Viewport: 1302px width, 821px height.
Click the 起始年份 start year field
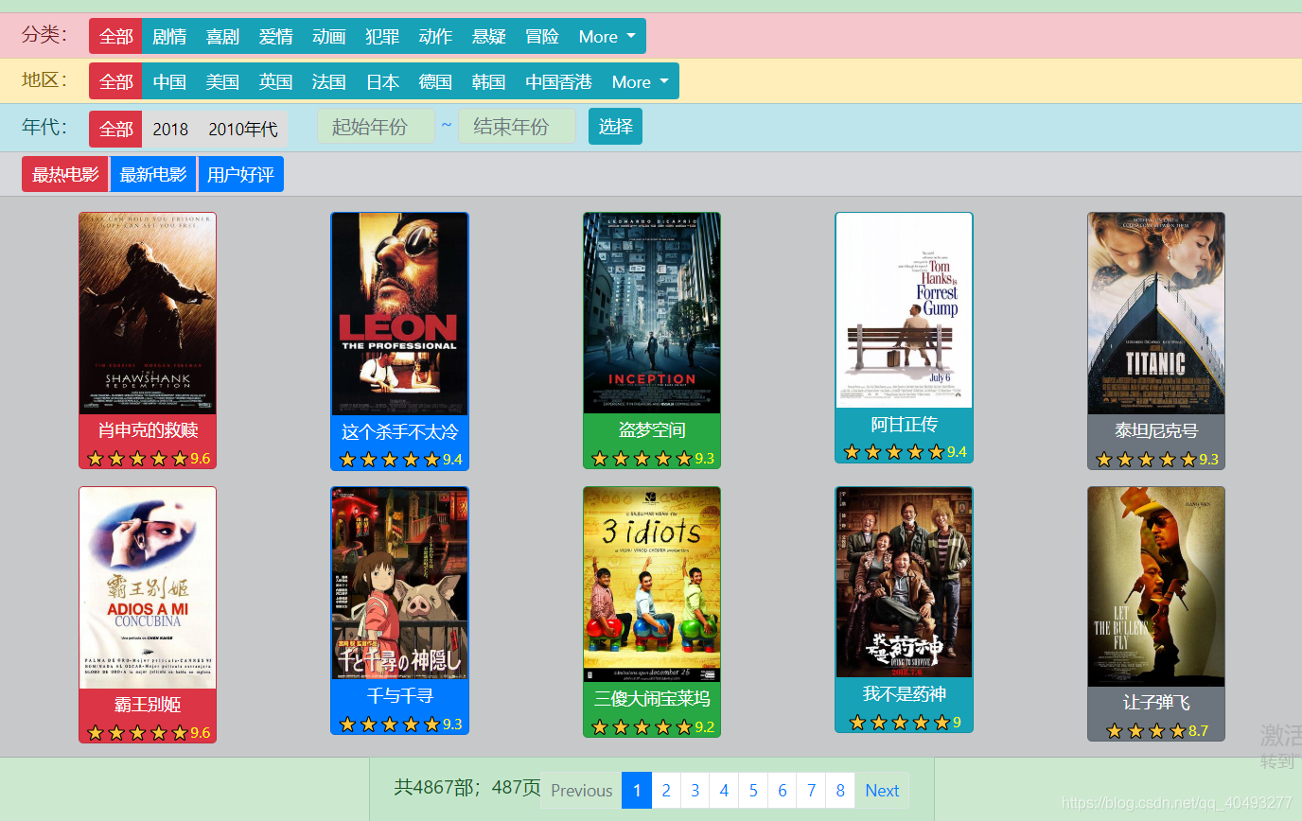[376, 127]
